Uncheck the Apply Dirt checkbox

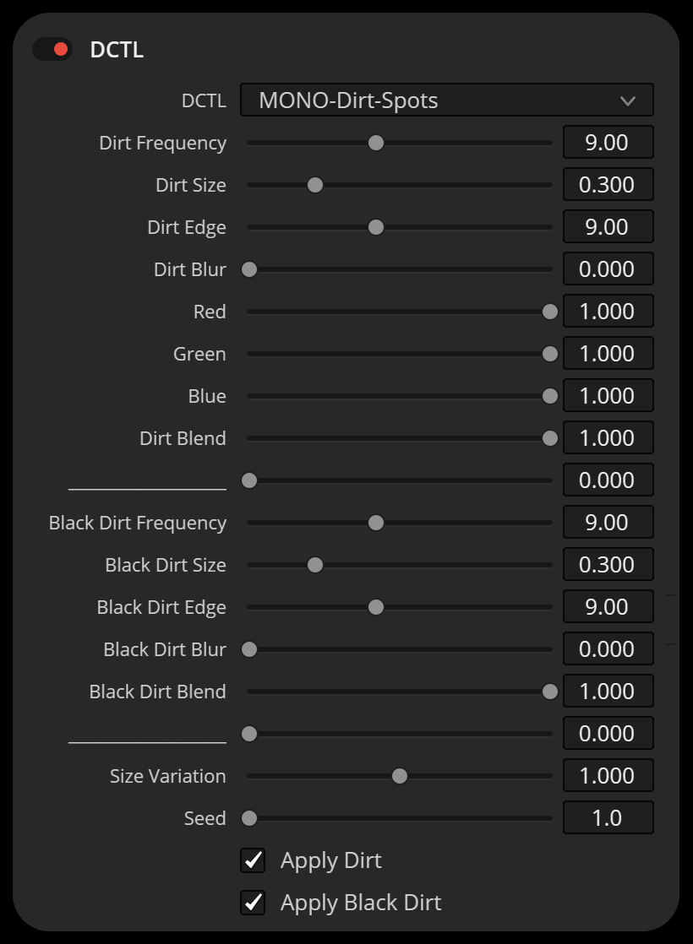pyautogui.click(x=253, y=860)
